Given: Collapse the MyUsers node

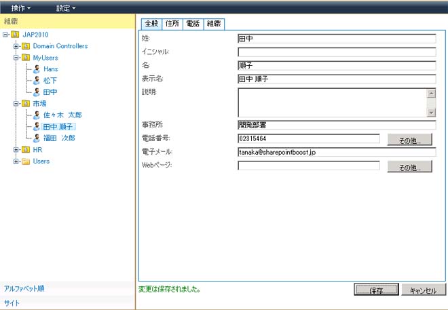Looking at the screenshot, I should [16, 58].
